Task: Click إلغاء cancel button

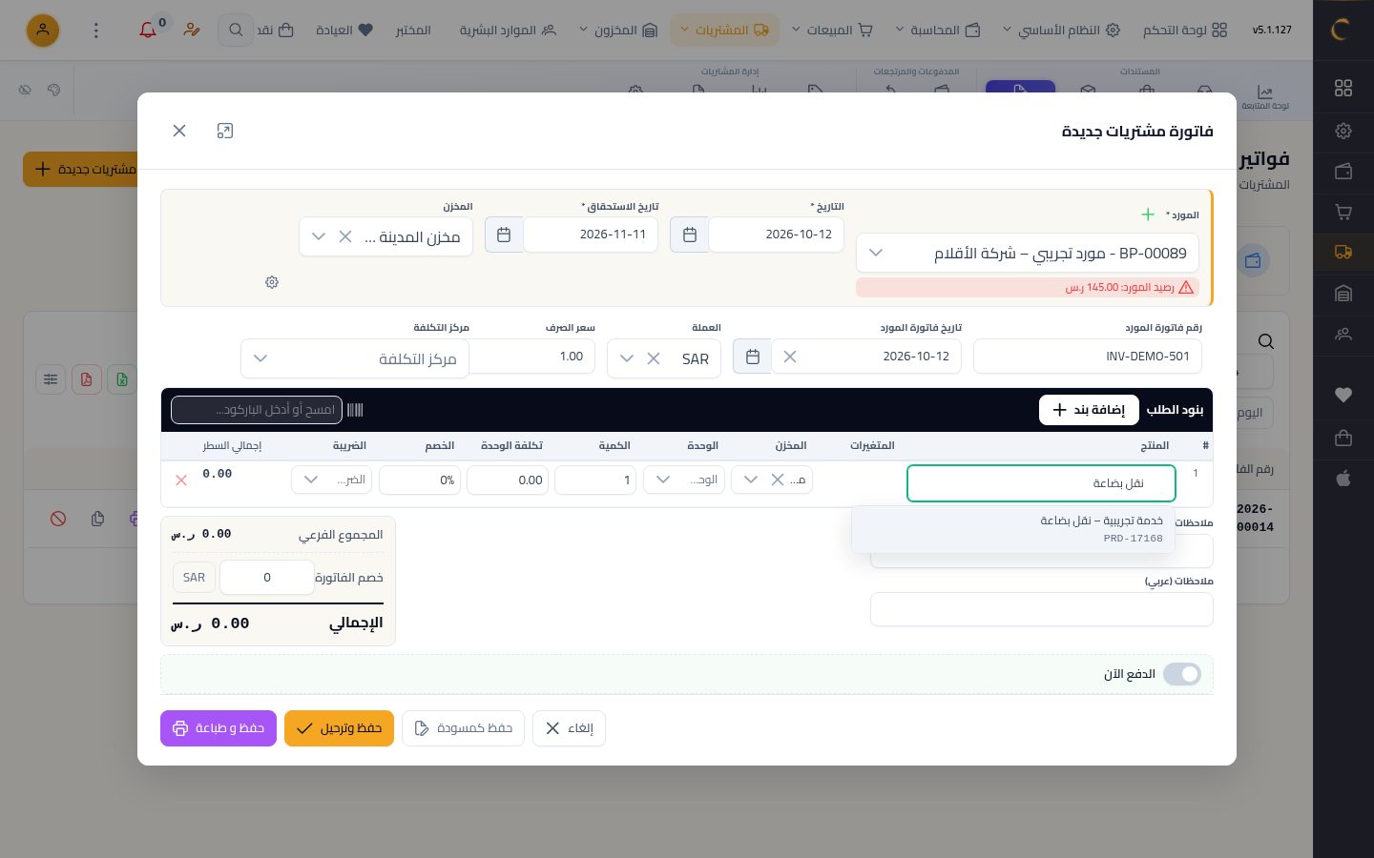Action: click(x=569, y=728)
